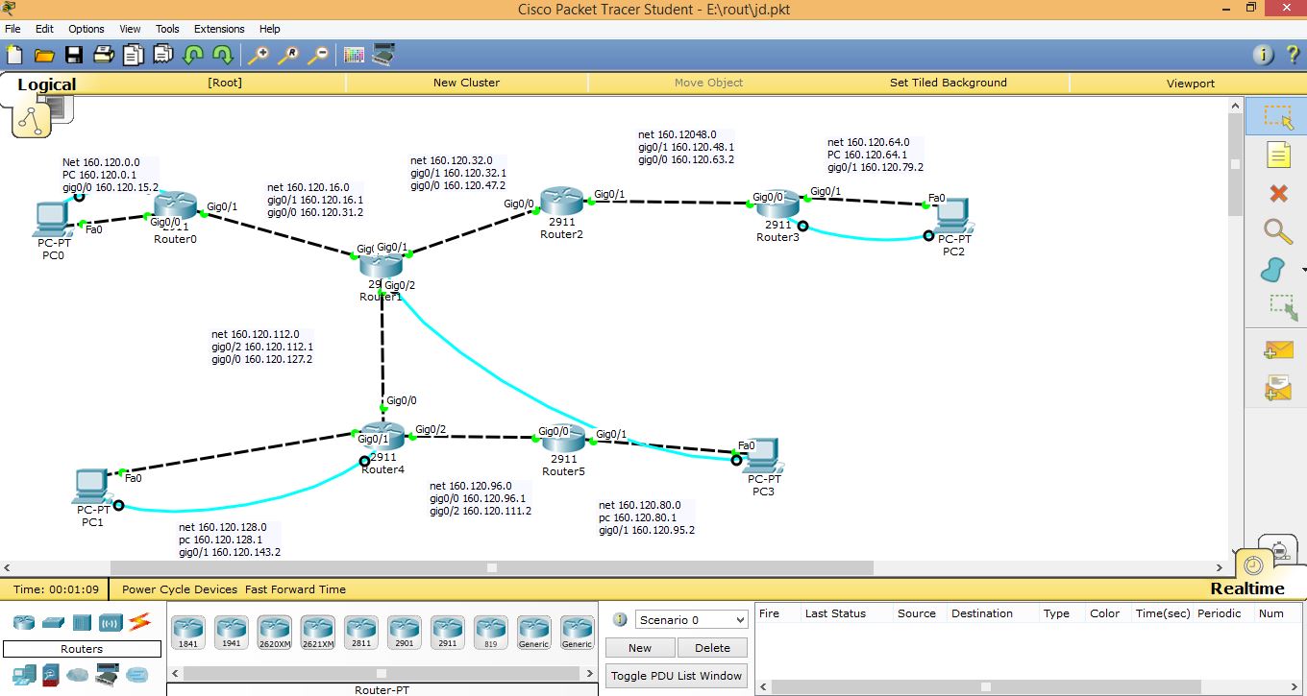
Task: Select the Hubs device category icon
Action: (81, 622)
